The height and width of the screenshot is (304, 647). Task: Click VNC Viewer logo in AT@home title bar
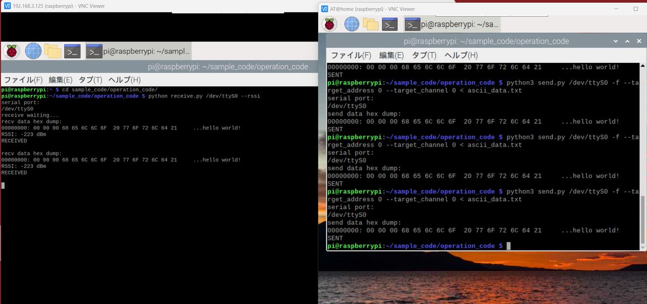[325, 9]
